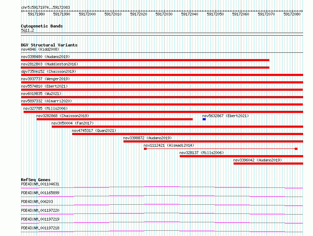Click the red bar for nsv3050004
Image resolution: width=313 pixels, height=236 pixels.
[x=177, y=127]
